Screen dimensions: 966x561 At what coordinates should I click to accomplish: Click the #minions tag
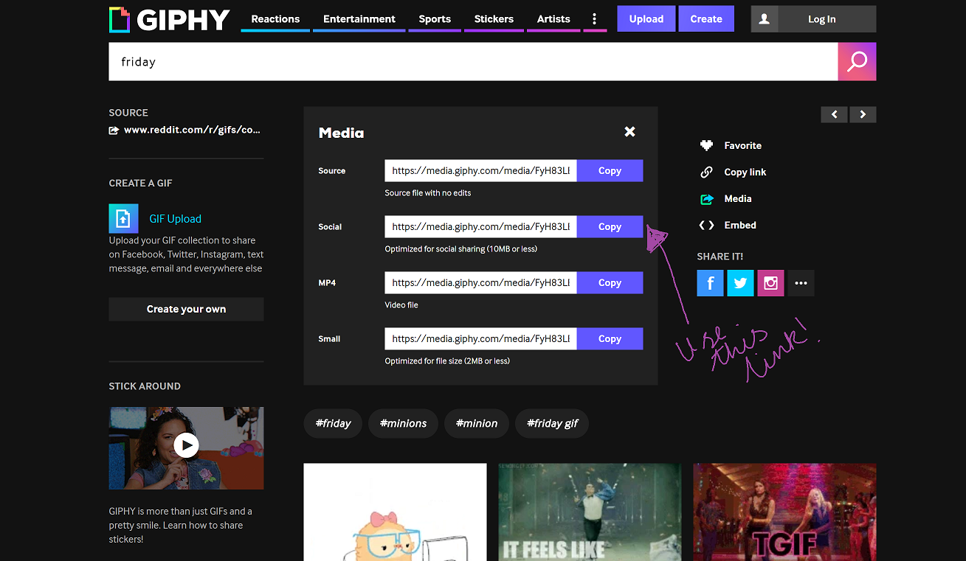[403, 423]
